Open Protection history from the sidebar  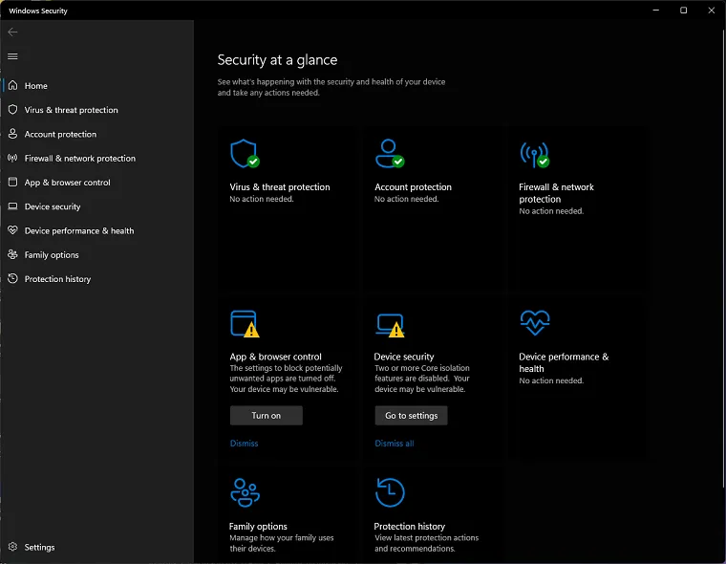pos(57,279)
